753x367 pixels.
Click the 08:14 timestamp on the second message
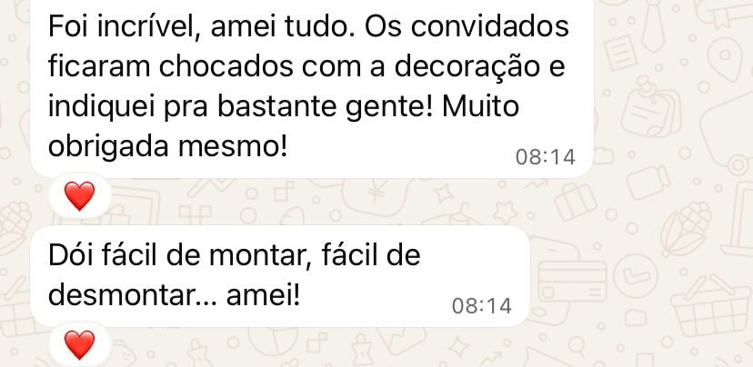point(482,305)
